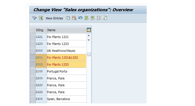Select row 1223 using its row selector
Viewport: 195px width, 106px height.
[33, 44]
